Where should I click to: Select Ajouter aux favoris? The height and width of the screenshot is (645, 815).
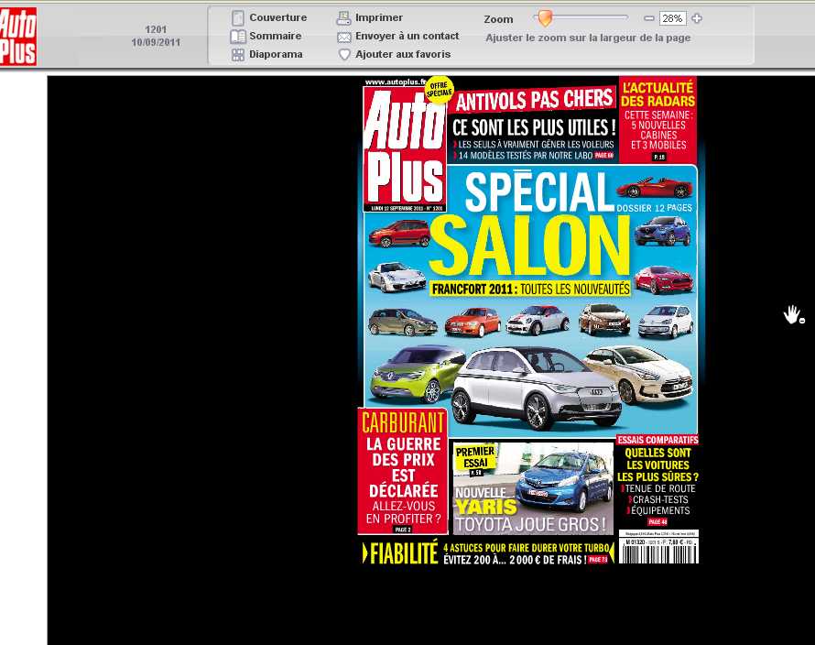403,54
